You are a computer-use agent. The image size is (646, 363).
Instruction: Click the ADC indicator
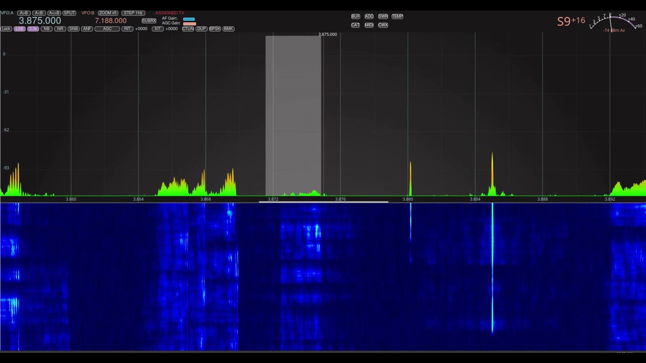point(369,16)
